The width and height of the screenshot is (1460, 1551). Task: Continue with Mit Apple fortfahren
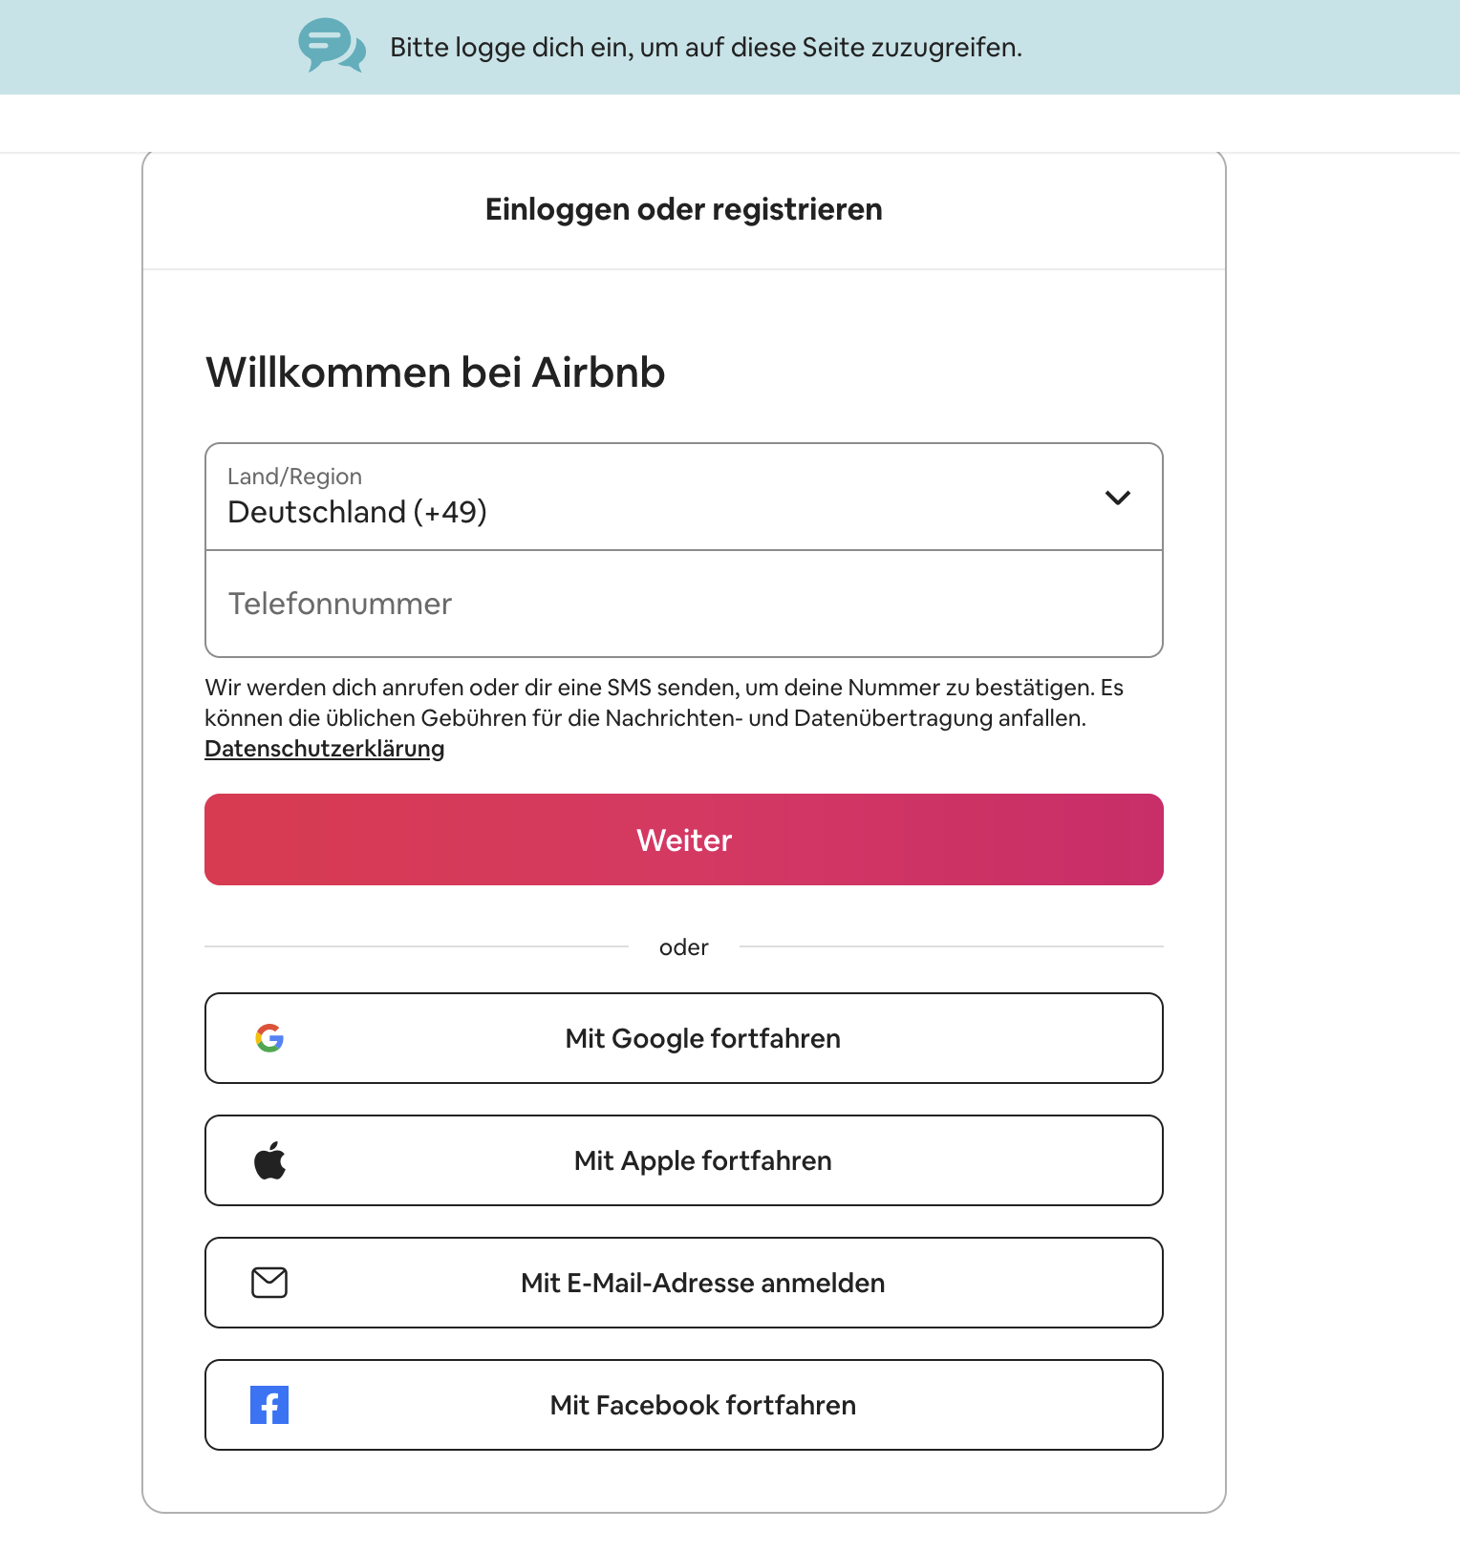pos(684,1160)
